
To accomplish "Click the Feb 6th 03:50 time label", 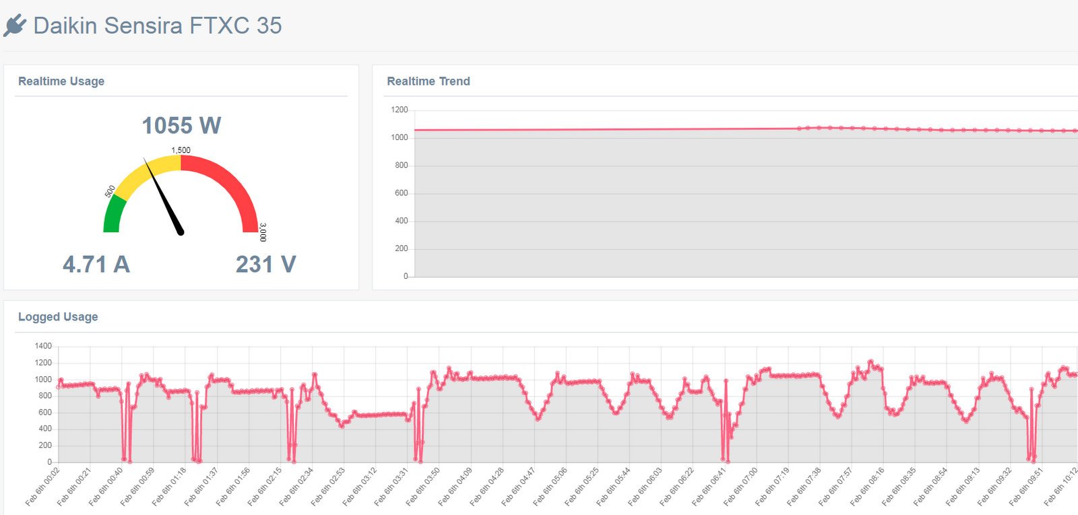I will pos(423,487).
